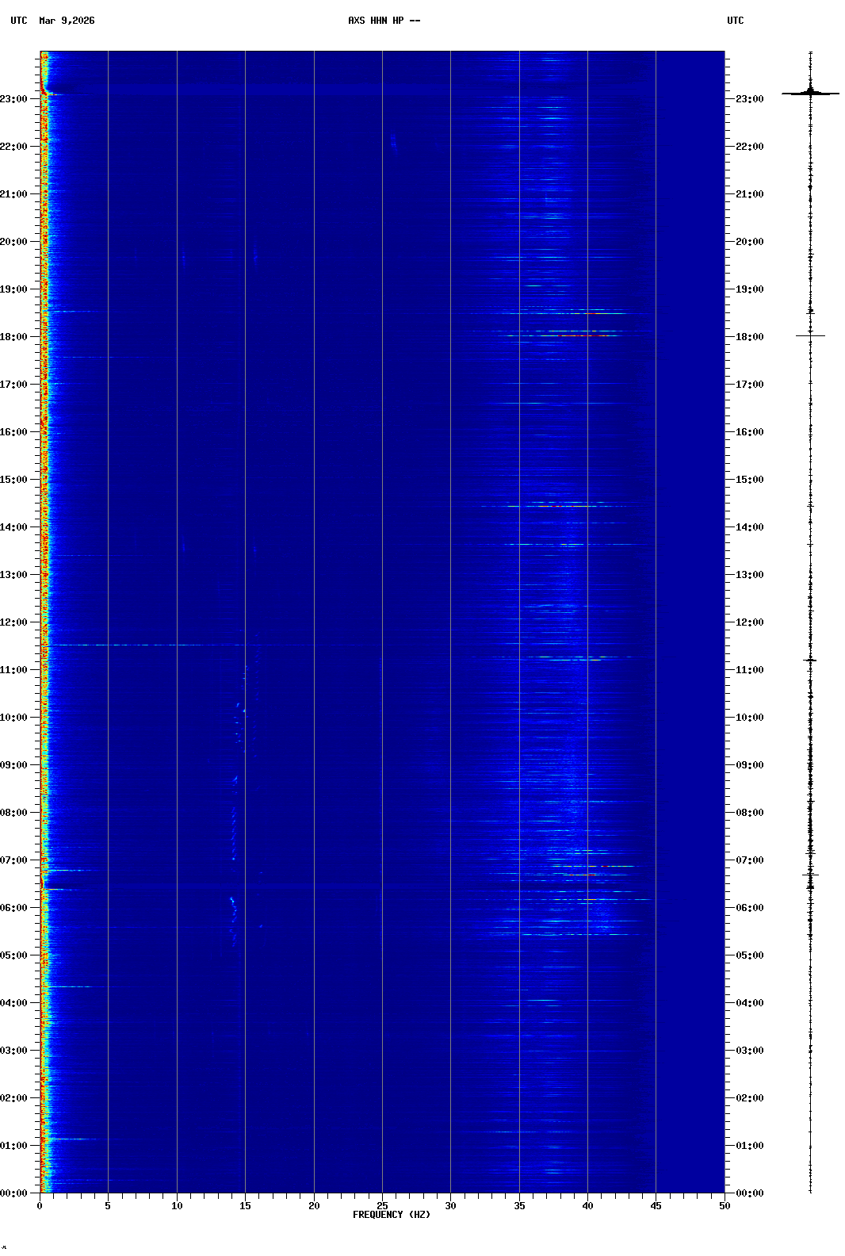
Task: Select the 01:00 marker on the left axis
Action: click(x=14, y=1146)
